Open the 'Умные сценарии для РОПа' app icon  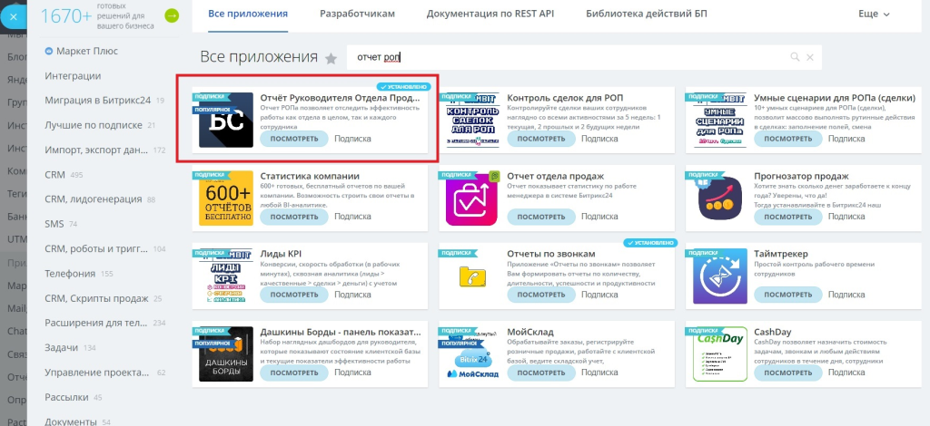(x=719, y=121)
